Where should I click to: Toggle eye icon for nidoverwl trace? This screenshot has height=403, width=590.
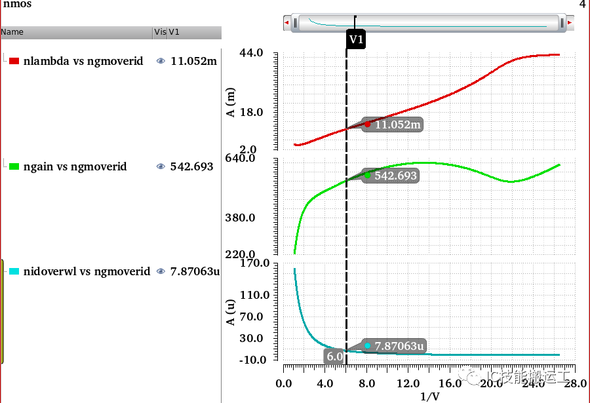[x=161, y=271]
